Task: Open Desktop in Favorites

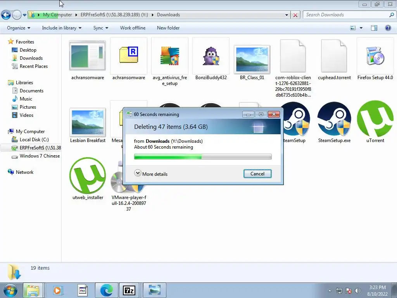Action: [x=28, y=50]
